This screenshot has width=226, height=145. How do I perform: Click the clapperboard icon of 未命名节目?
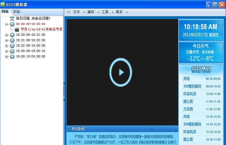pos(17,30)
